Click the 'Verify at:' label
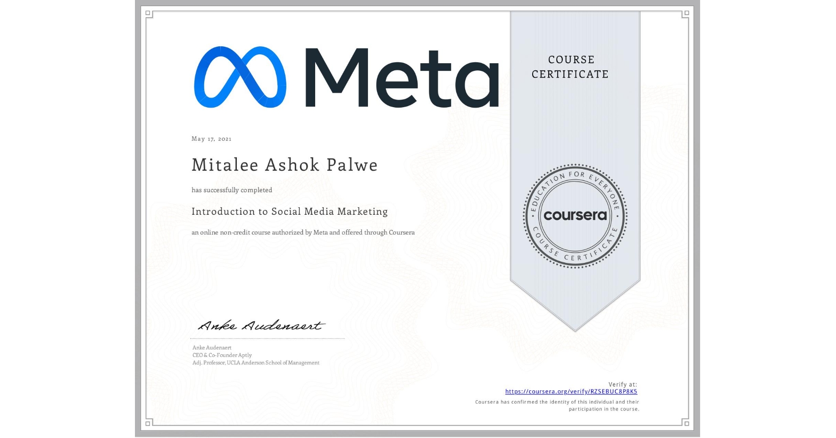Viewport: 836px width, 438px height. [x=623, y=385]
